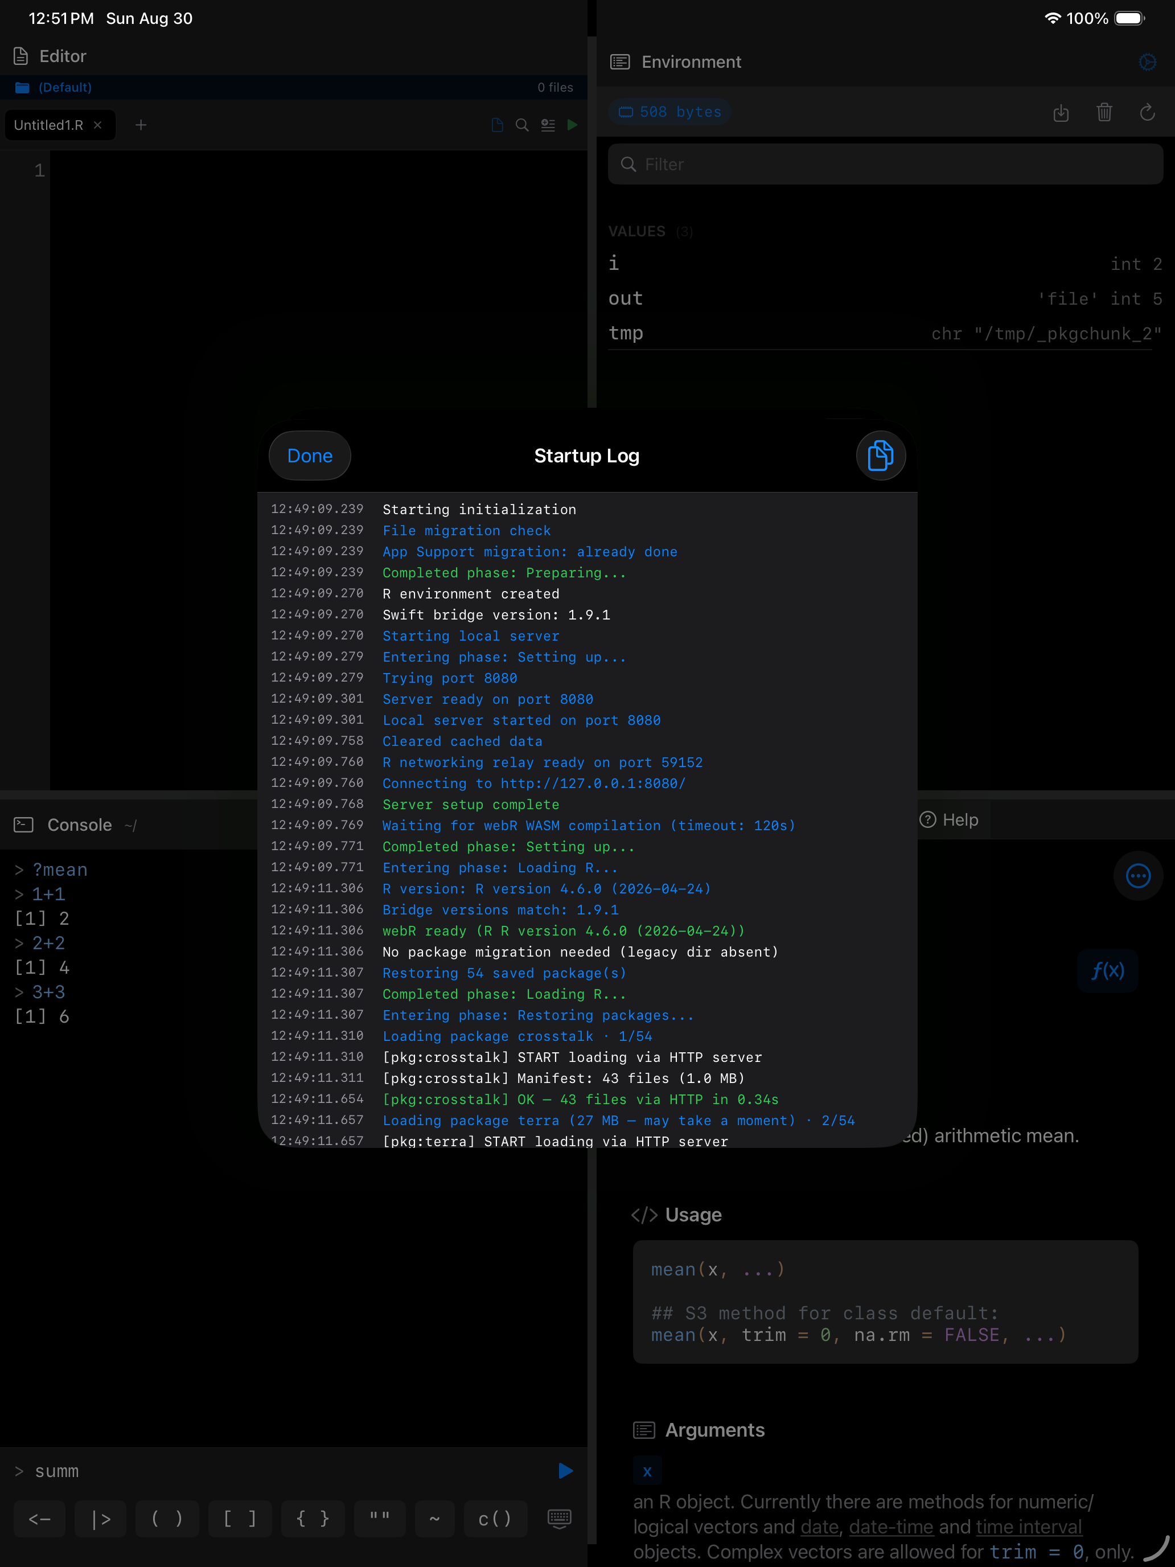Submit console command with blue play button
The width and height of the screenshot is (1175, 1567).
click(565, 1471)
